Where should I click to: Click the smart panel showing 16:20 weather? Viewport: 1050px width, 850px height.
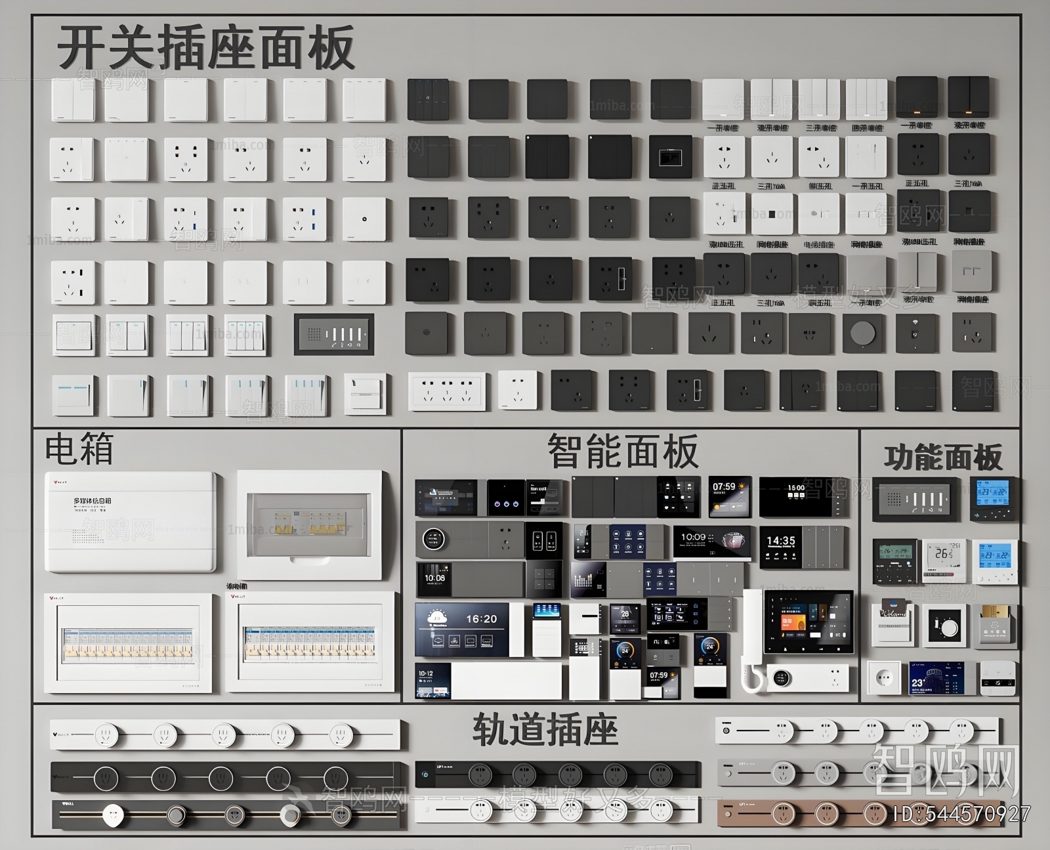pyautogui.click(x=463, y=629)
